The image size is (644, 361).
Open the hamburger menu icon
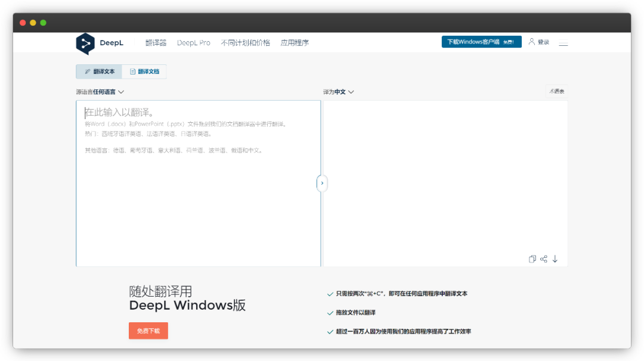tap(563, 43)
